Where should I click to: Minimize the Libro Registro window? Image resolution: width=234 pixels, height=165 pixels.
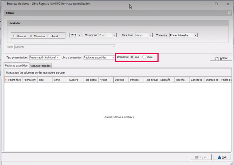205,4
